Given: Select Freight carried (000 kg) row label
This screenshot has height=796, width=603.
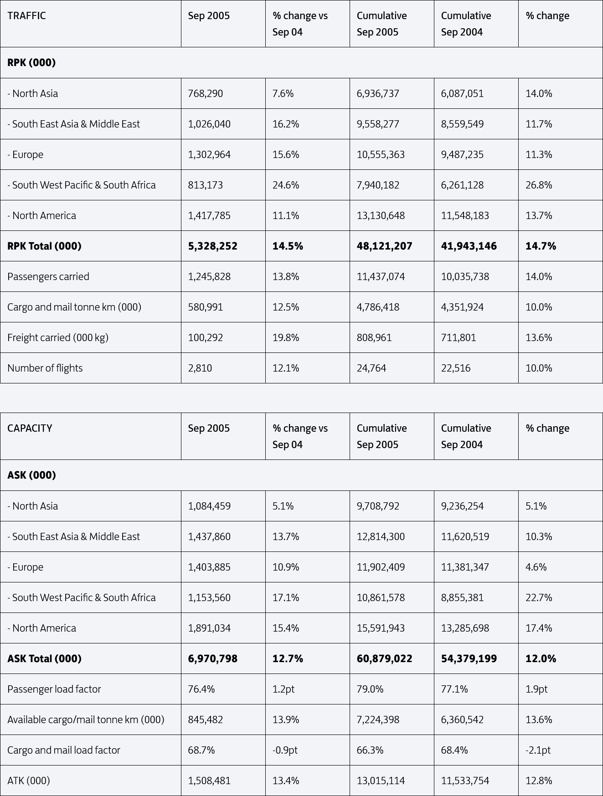Looking at the screenshot, I should click(58, 337).
